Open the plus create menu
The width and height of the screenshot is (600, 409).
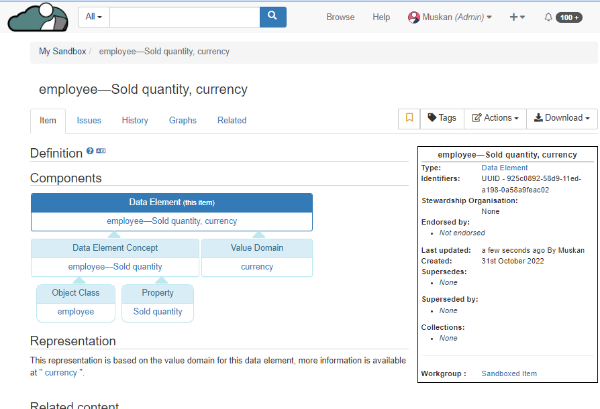pos(517,17)
